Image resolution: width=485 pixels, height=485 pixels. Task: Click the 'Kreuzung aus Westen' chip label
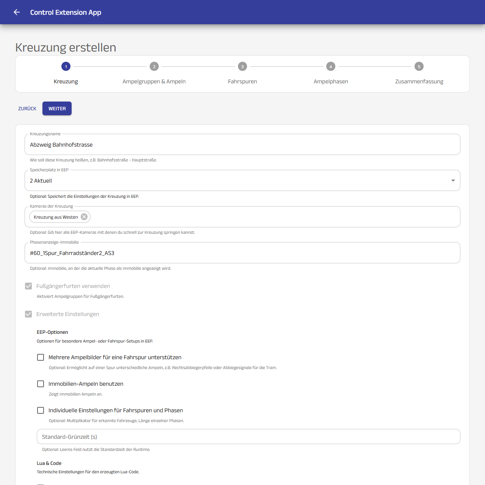[56, 217]
